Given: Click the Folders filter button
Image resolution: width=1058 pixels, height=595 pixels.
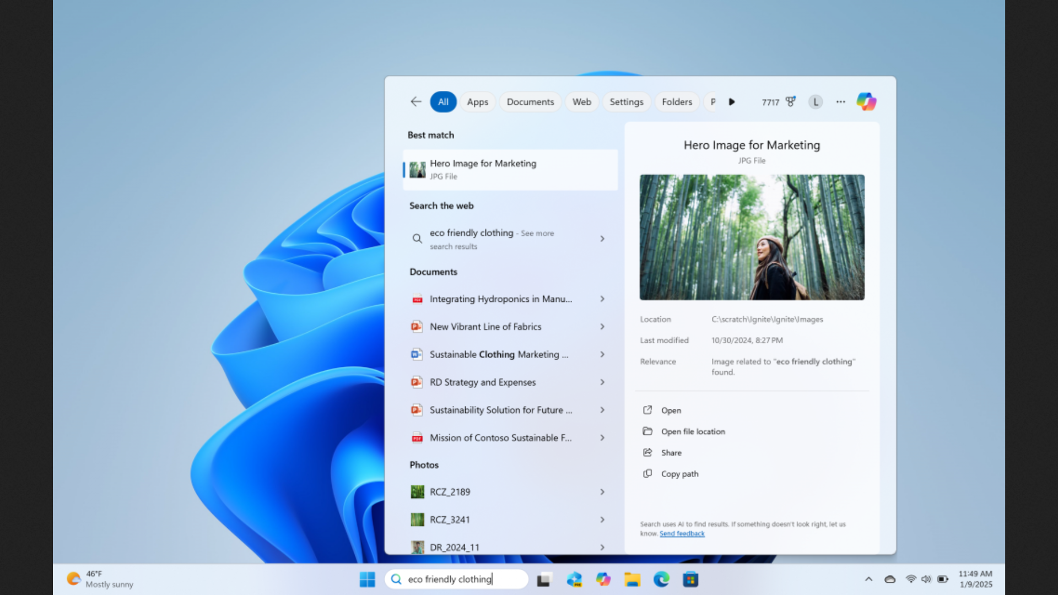Looking at the screenshot, I should (677, 101).
